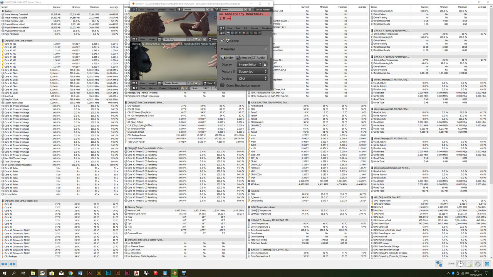This screenshot has width=493, height=277.
Task: Enable Open Shading Language checkbox
Action: [222, 85]
